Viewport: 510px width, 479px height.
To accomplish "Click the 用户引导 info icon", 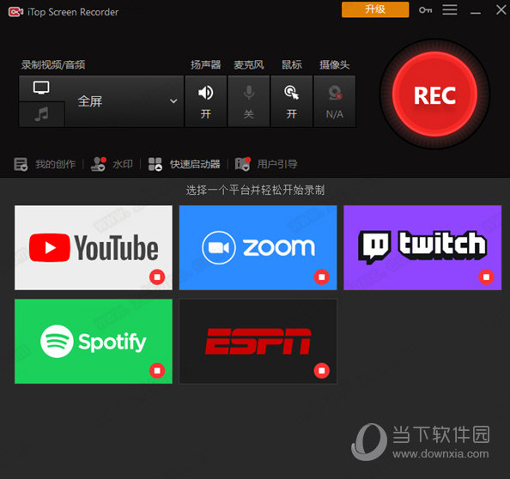I will click(x=243, y=164).
